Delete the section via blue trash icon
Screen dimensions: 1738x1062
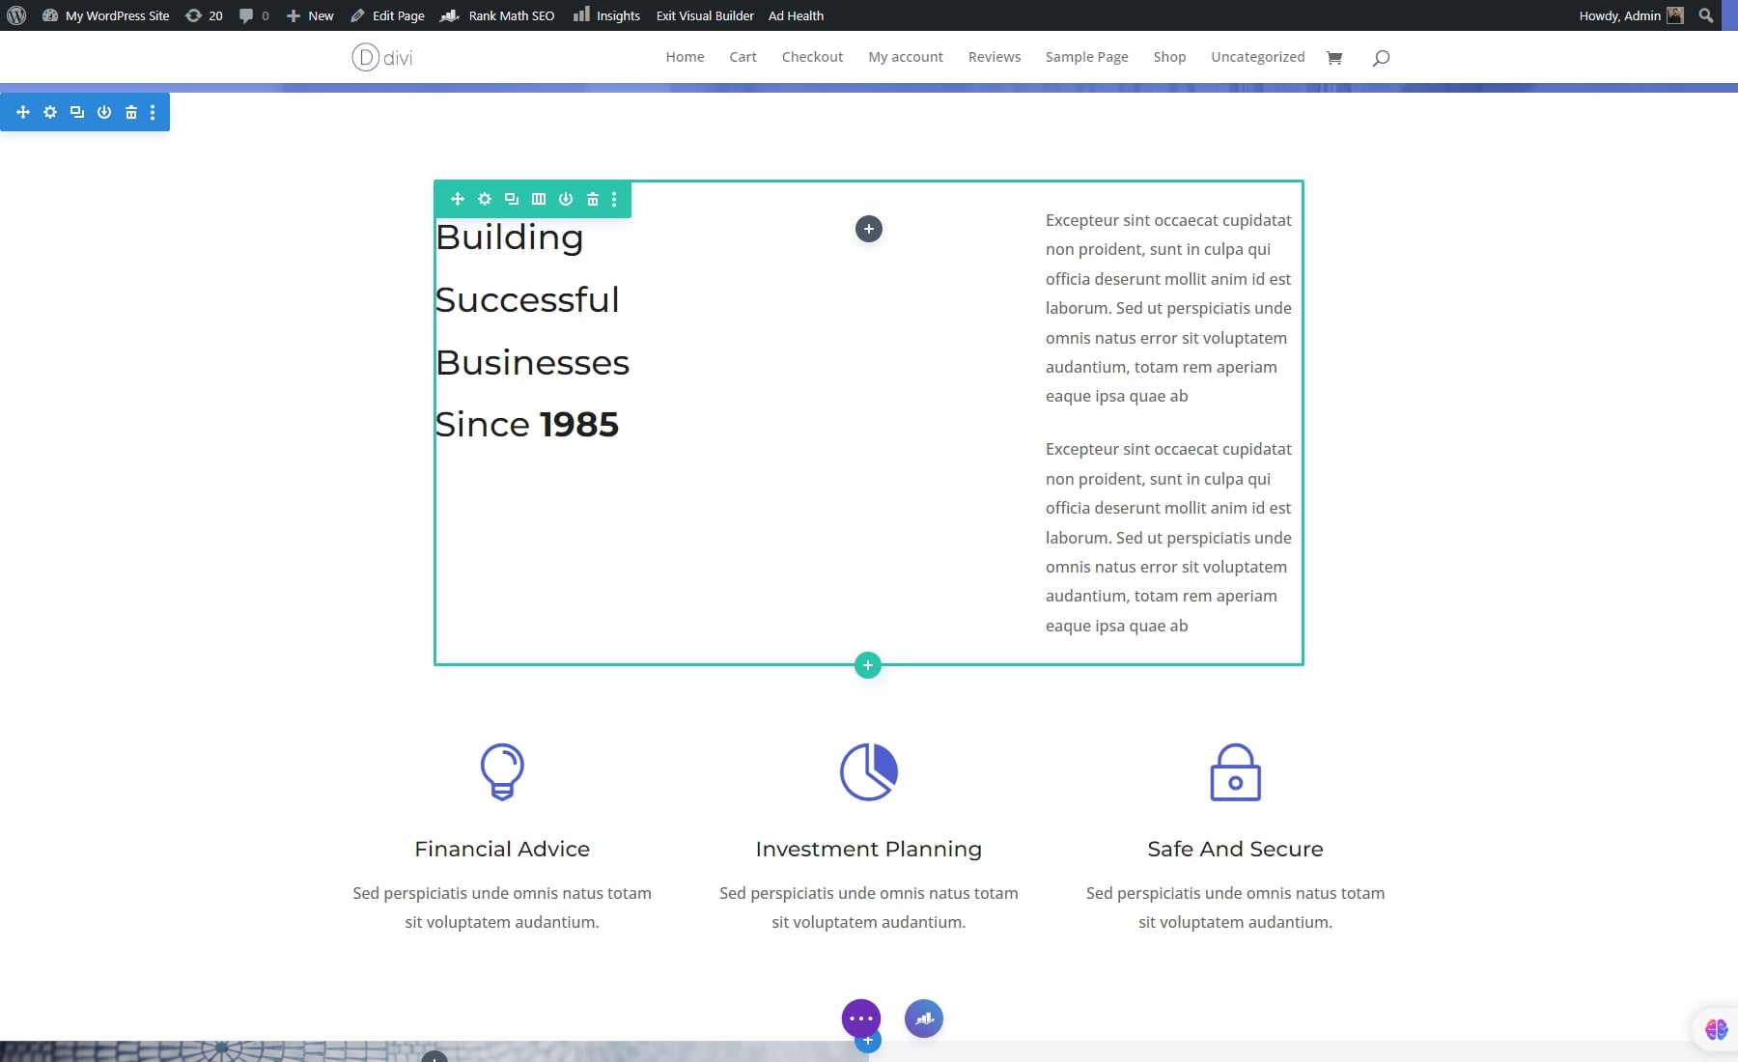point(130,112)
